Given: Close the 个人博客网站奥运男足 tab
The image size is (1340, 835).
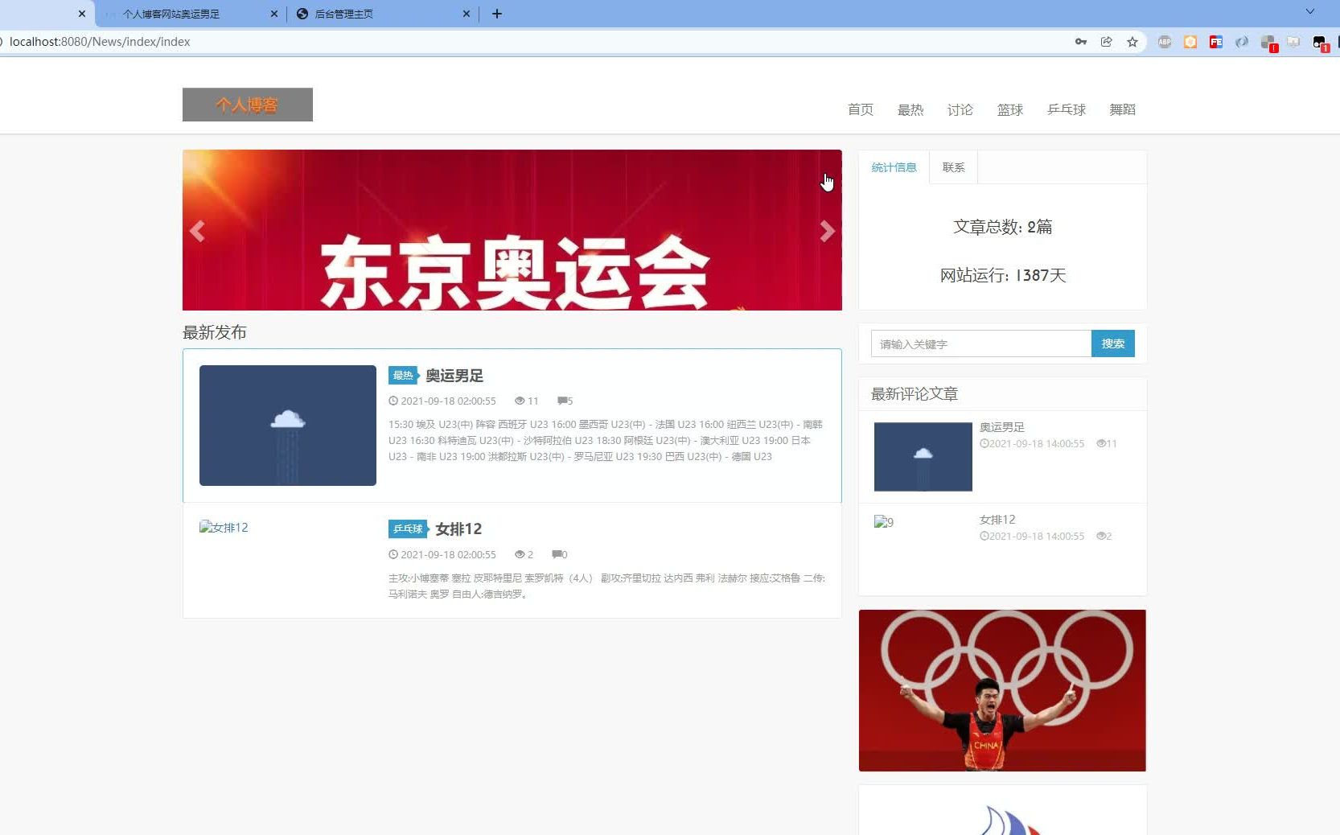Looking at the screenshot, I should (274, 14).
